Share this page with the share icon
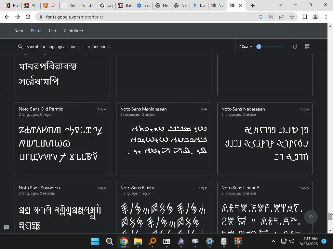The height and width of the screenshot is (249, 333). point(282,17)
